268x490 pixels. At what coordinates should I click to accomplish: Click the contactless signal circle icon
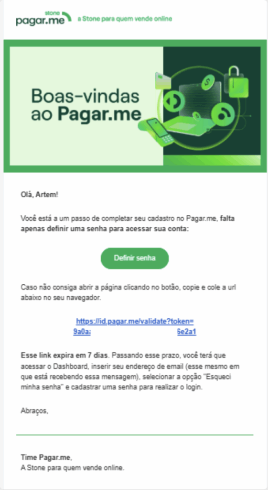(223, 115)
